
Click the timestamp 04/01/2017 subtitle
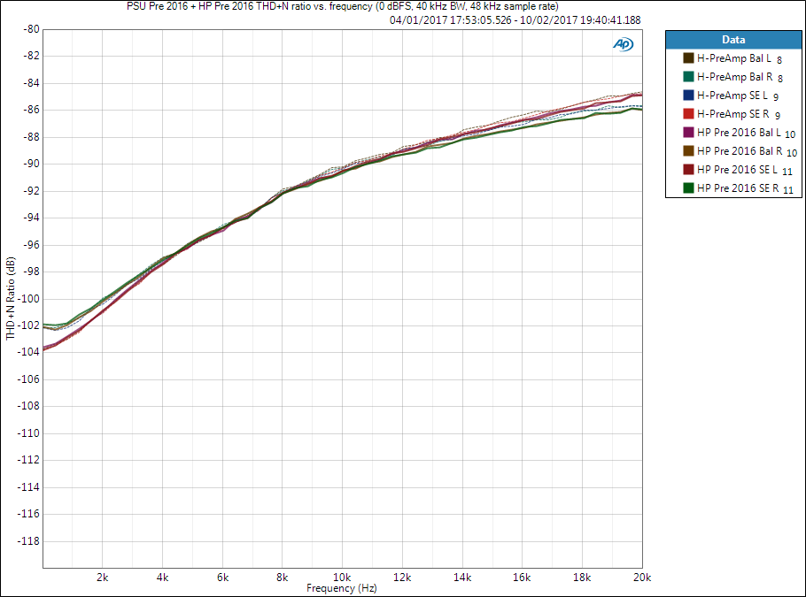[515, 20]
